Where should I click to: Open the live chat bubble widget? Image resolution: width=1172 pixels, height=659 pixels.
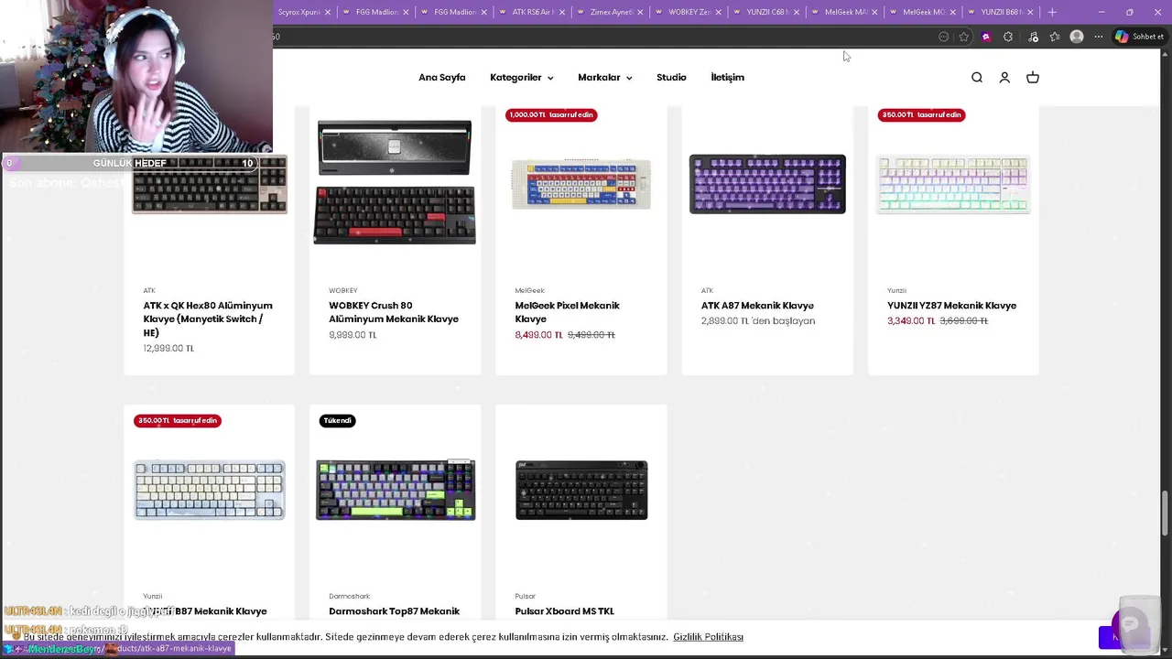[1130, 625]
